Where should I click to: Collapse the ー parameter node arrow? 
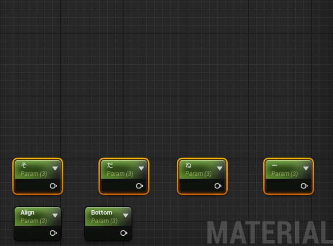click(x=306, y=168)
